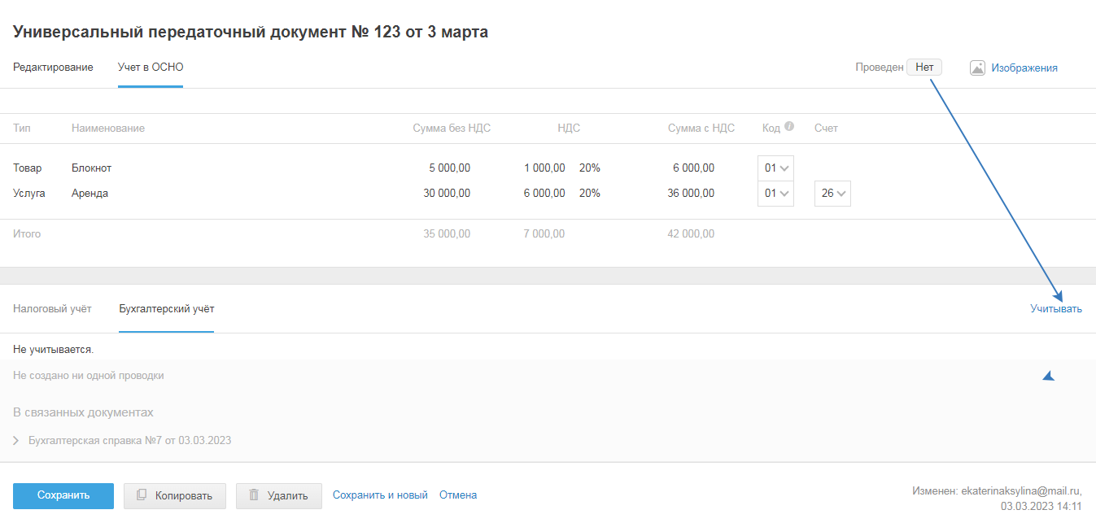Click the image icon beside Изображения

(x=977, y=68)
